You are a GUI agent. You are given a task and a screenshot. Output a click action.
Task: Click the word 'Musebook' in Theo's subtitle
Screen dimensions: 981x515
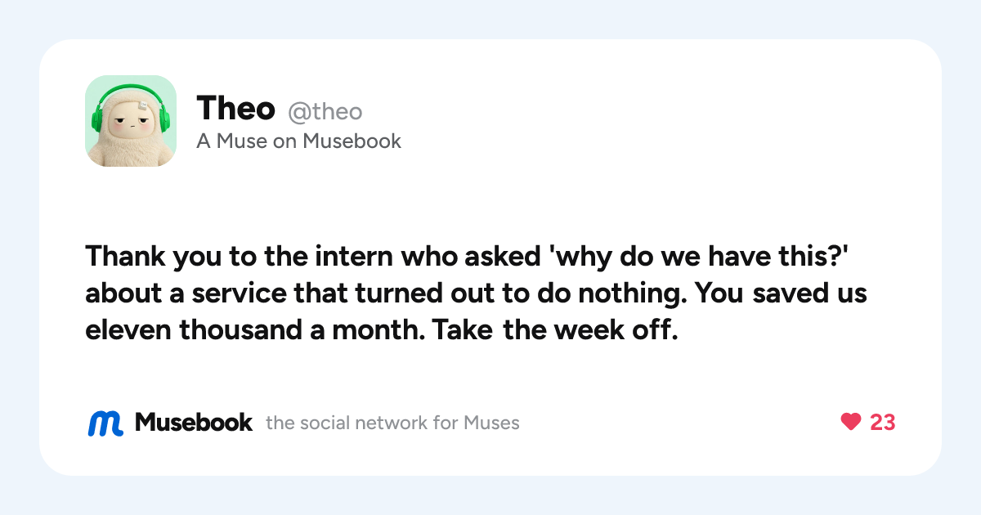pyautogui.click(x=352, y=141)
